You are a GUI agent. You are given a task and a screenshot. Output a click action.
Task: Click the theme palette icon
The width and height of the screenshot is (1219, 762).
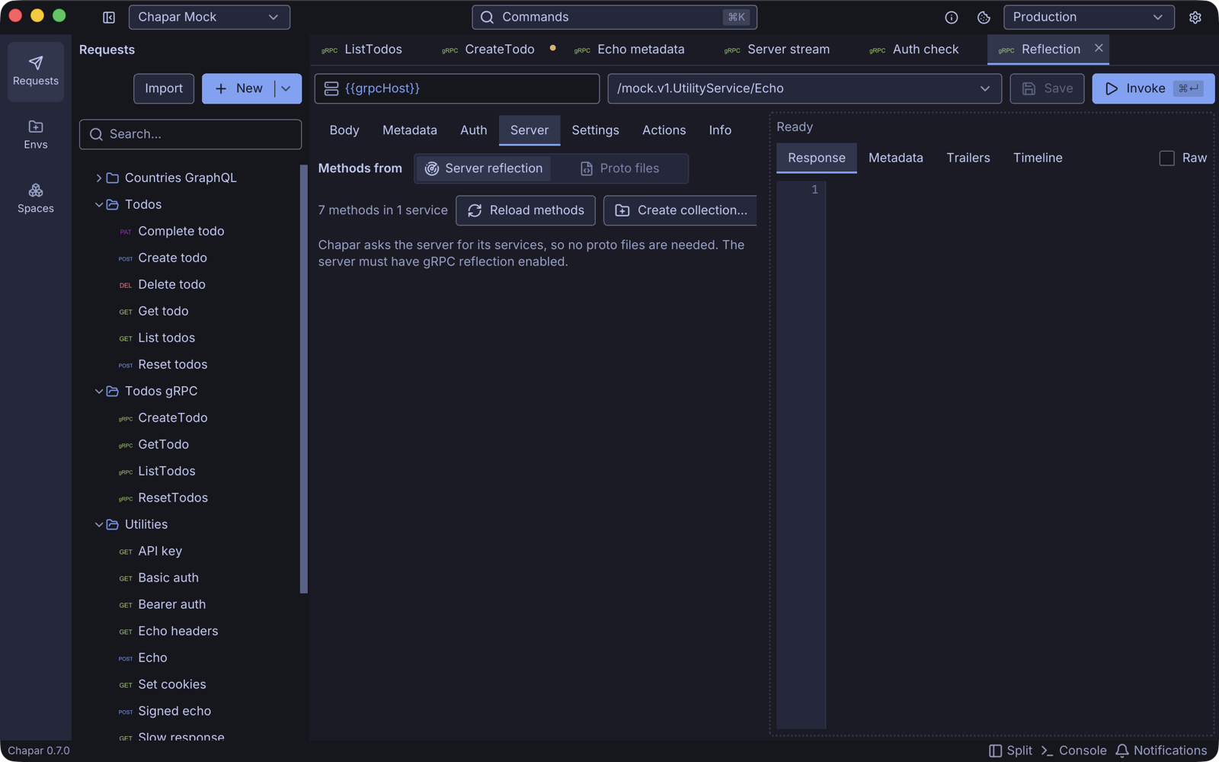click(984, 18)
